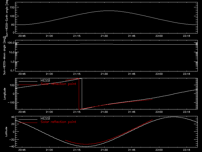This screenshot has width=202, height=152.
Task: Click '22:15' time label under Earth angle plot
Action: (x=186, y=36)
